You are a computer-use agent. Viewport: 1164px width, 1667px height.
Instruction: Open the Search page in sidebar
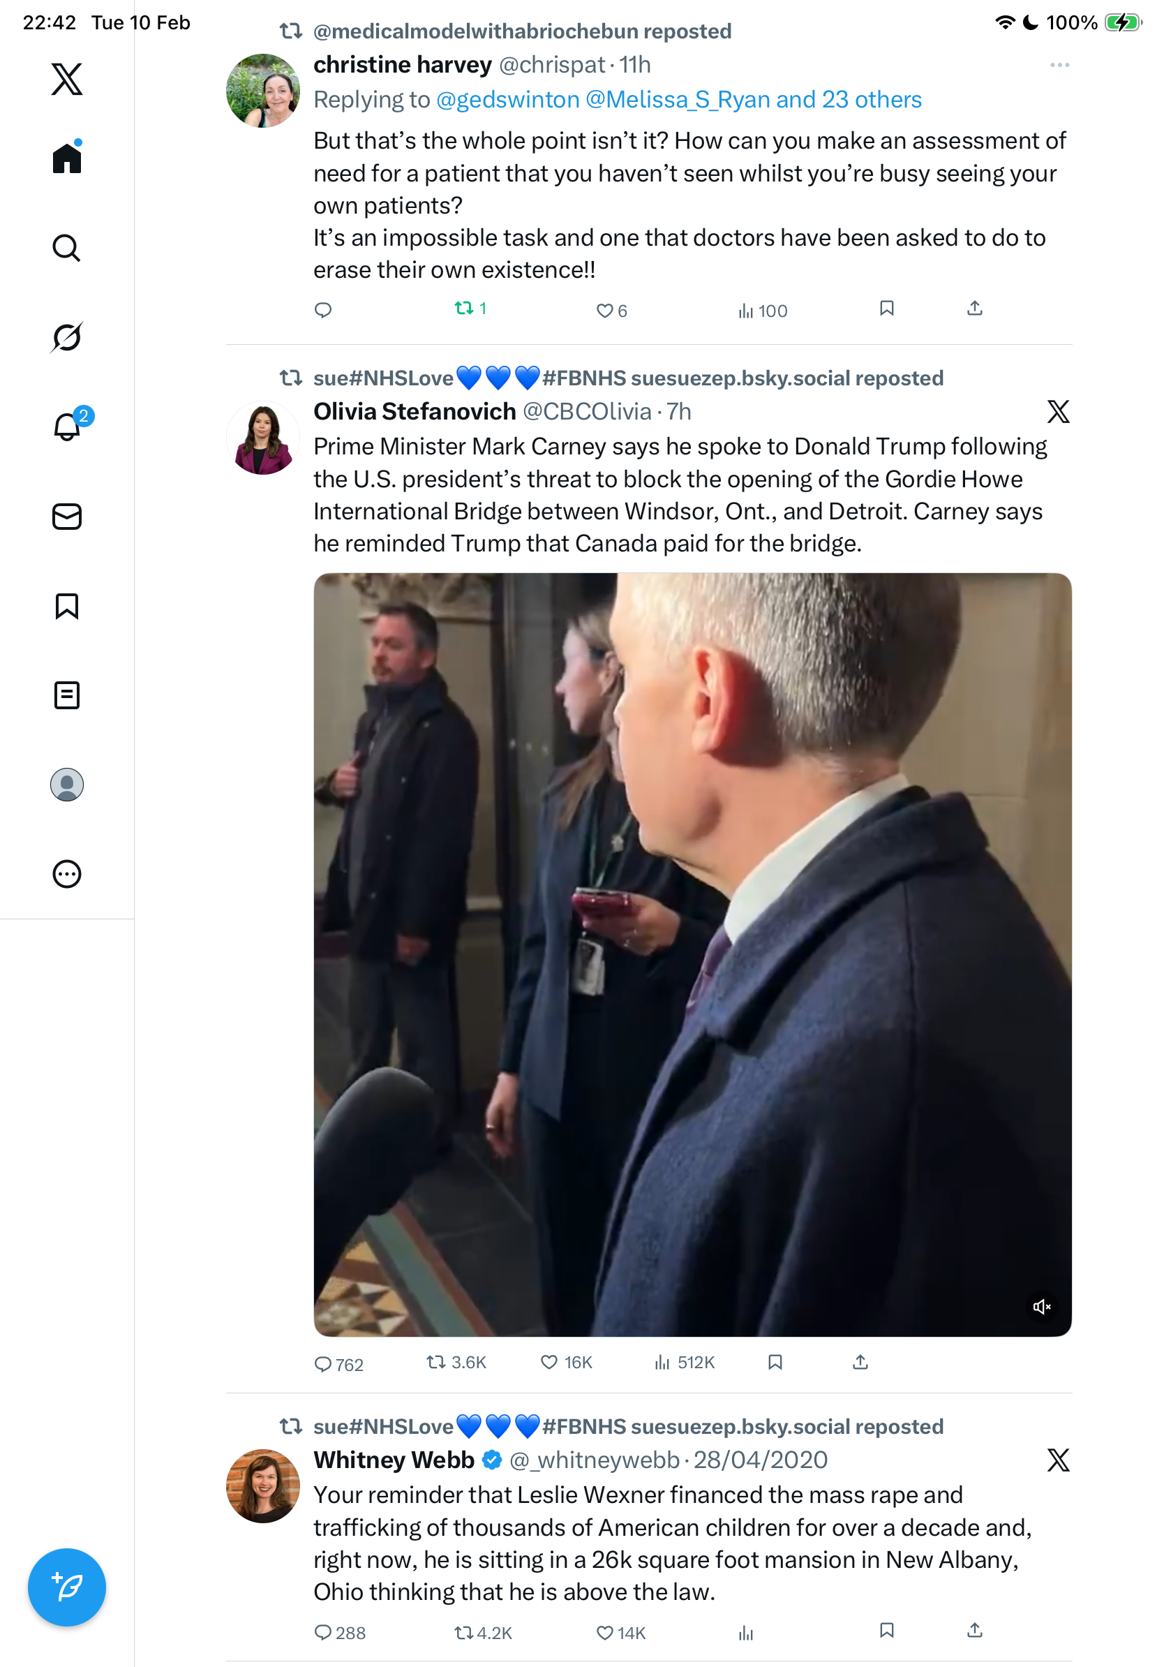pyautogui.click(x=67, y=249)
